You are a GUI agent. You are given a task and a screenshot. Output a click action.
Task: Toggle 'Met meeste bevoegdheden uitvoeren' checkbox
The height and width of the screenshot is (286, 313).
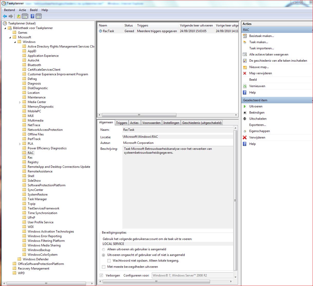tap(104, 267)
